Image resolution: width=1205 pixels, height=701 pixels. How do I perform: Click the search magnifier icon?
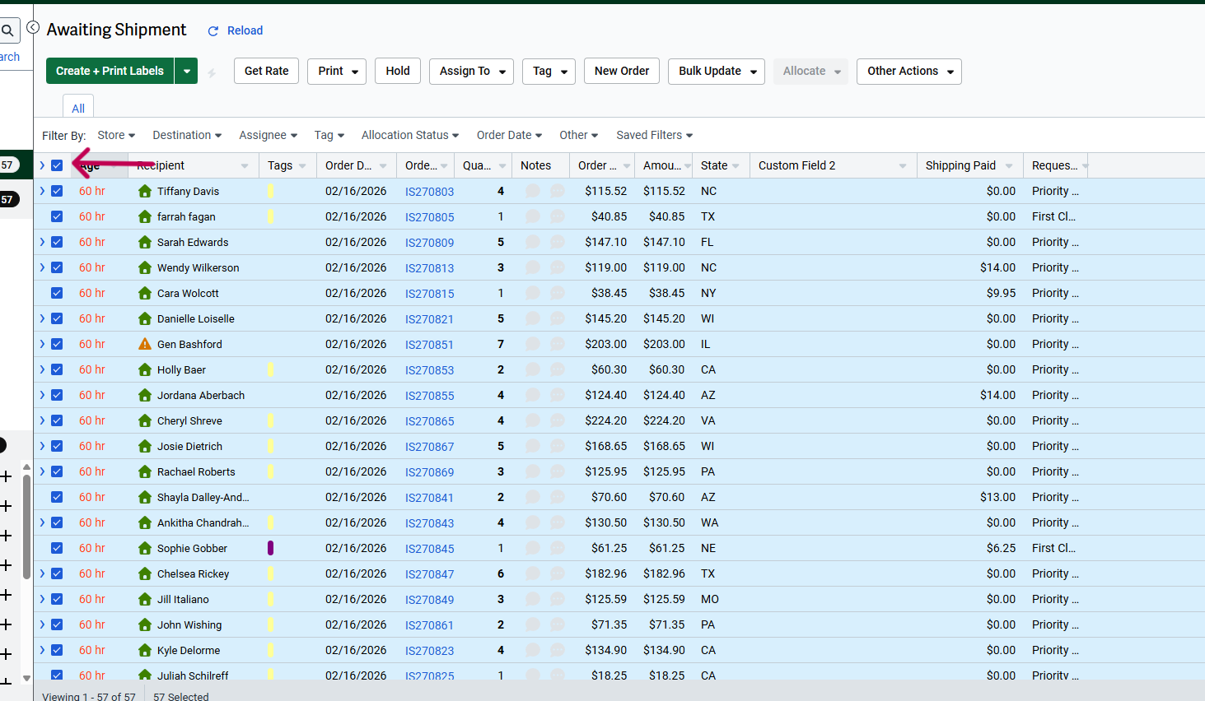pyautogui.click(x=7, y=31)
